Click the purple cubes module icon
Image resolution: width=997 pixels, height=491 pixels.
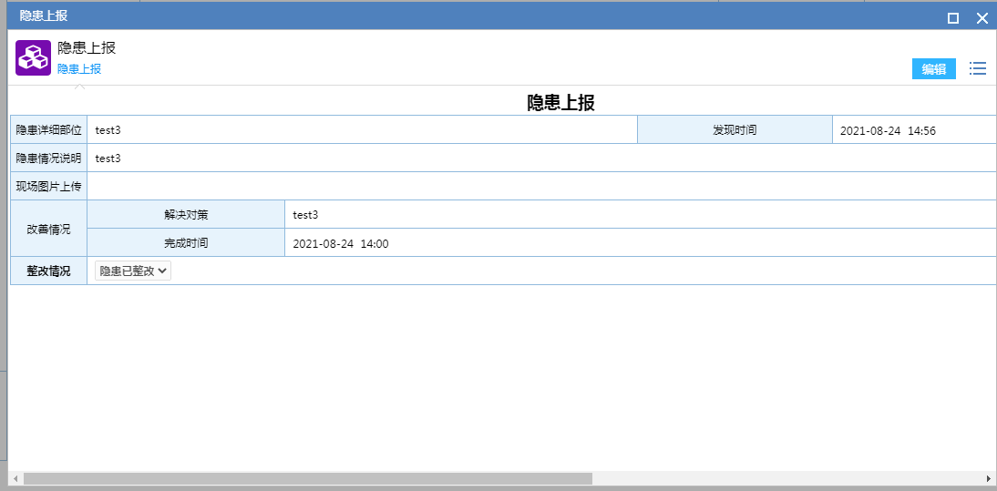33,58
